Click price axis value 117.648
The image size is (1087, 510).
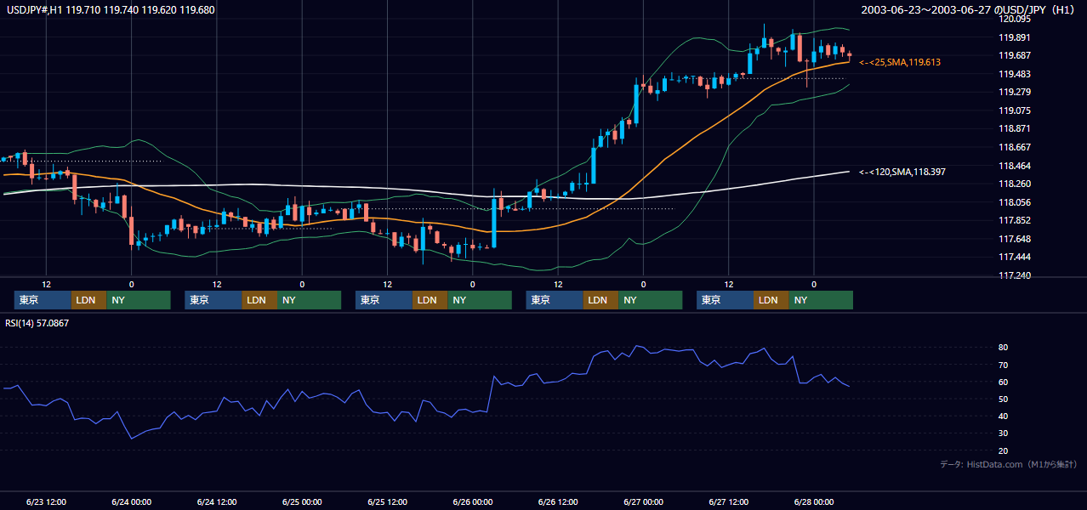point(1015,239)
